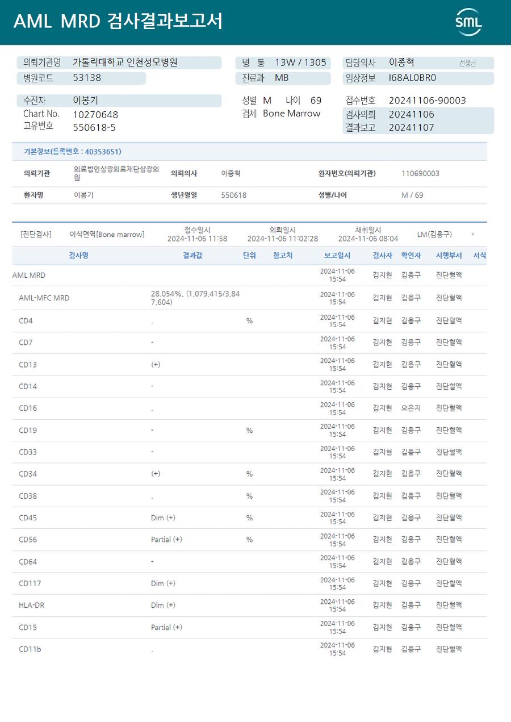Select the 'CD33' test name
511x722 pixels.
pyautogui.click(x=28, y=452)
